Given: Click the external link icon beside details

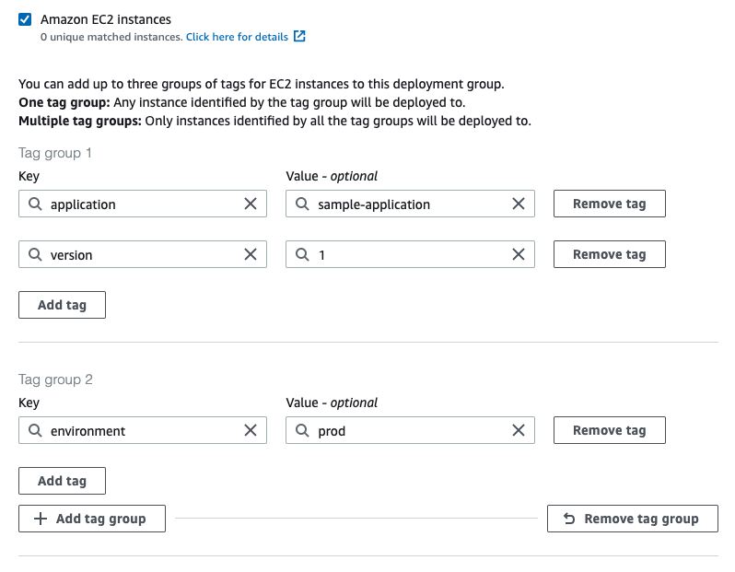Looking at the screenshot, I should point(299,37).
